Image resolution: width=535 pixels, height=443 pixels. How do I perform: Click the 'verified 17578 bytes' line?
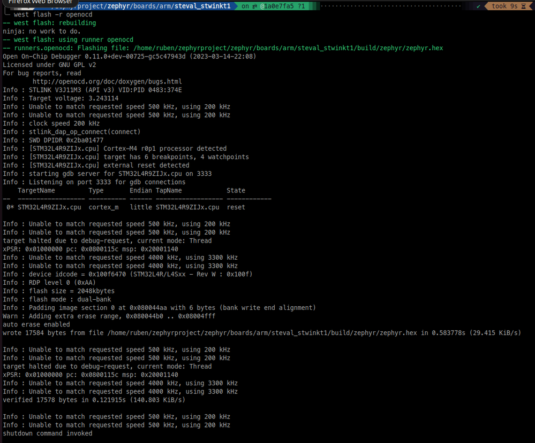[x=94, y=400]
